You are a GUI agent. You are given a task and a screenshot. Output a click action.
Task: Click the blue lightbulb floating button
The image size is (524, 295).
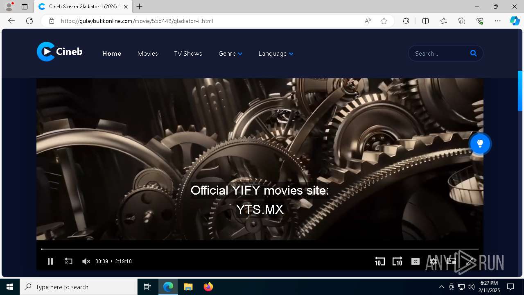(480, 143)
